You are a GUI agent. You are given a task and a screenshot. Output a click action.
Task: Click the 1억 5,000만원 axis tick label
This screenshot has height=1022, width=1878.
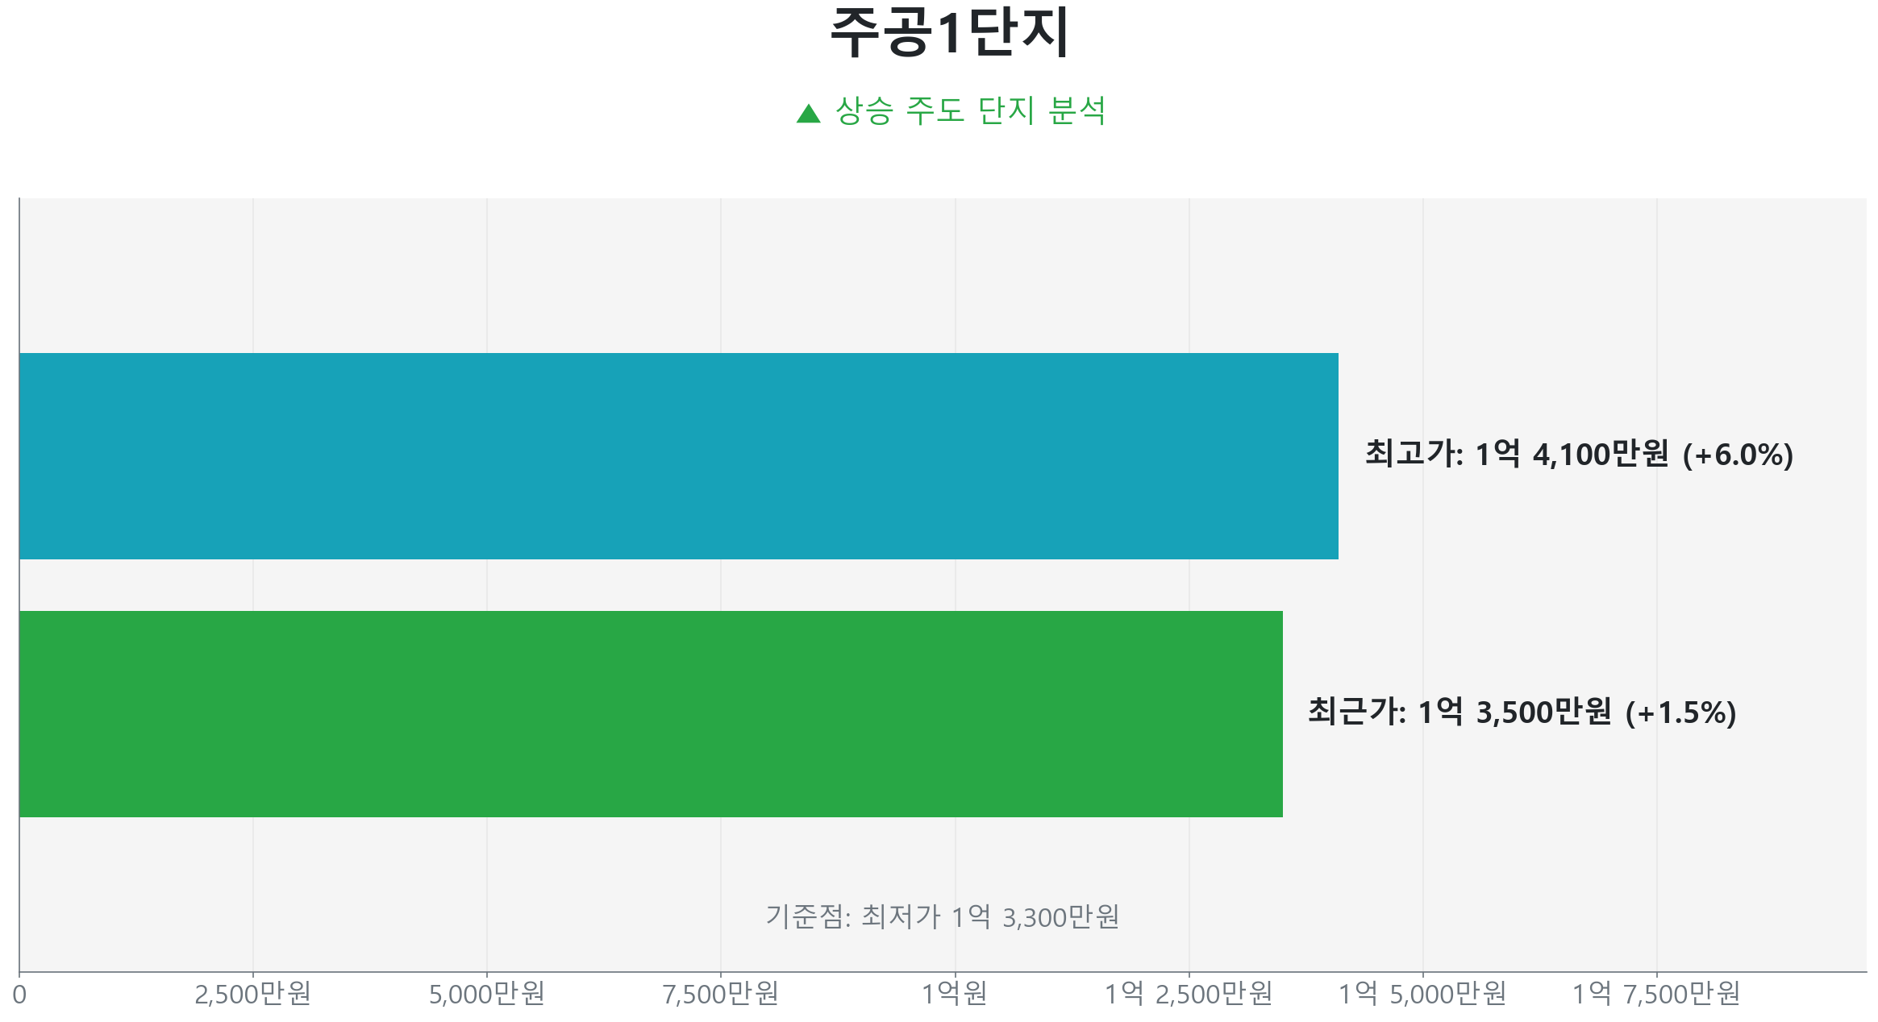coord(1422,995)
